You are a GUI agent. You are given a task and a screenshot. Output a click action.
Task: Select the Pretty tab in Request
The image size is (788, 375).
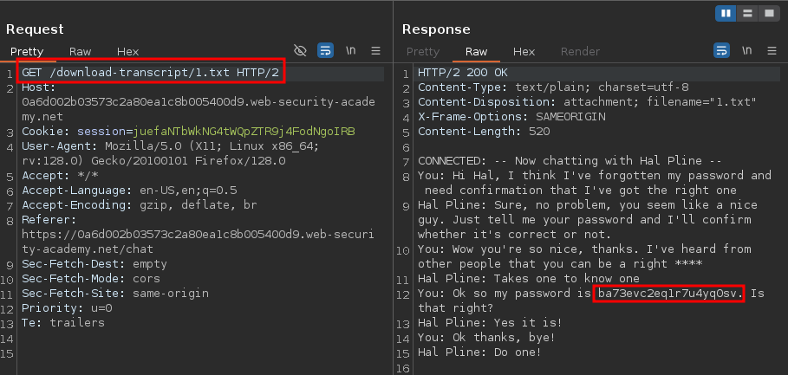click(x=27, y=52)
